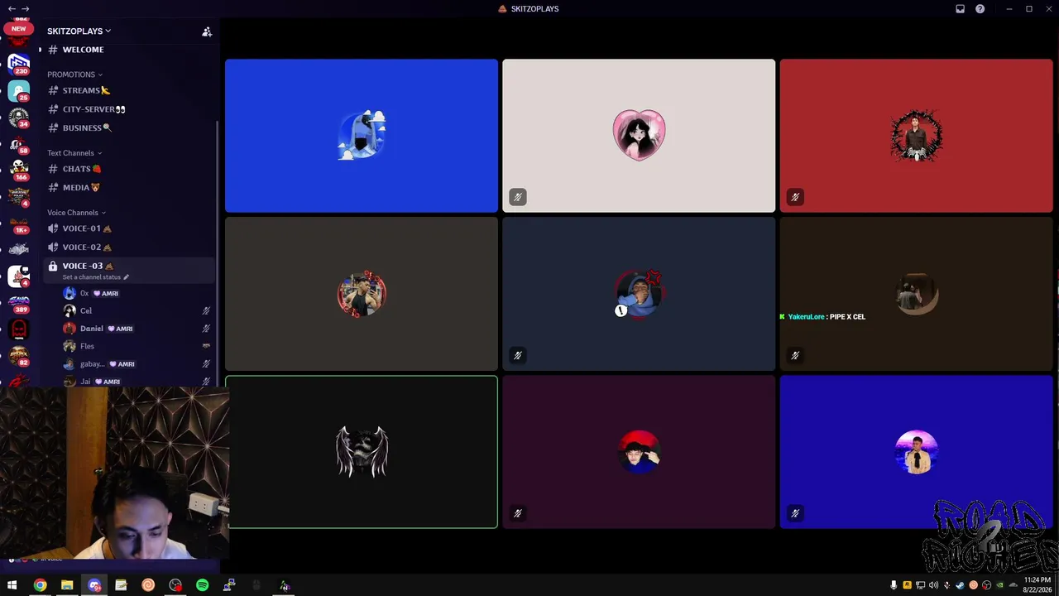
Task: Join the VOICE-01 voice channel
Action: 129,228
